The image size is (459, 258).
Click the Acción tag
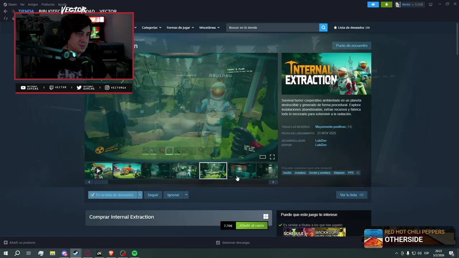(x=287, y=173)
